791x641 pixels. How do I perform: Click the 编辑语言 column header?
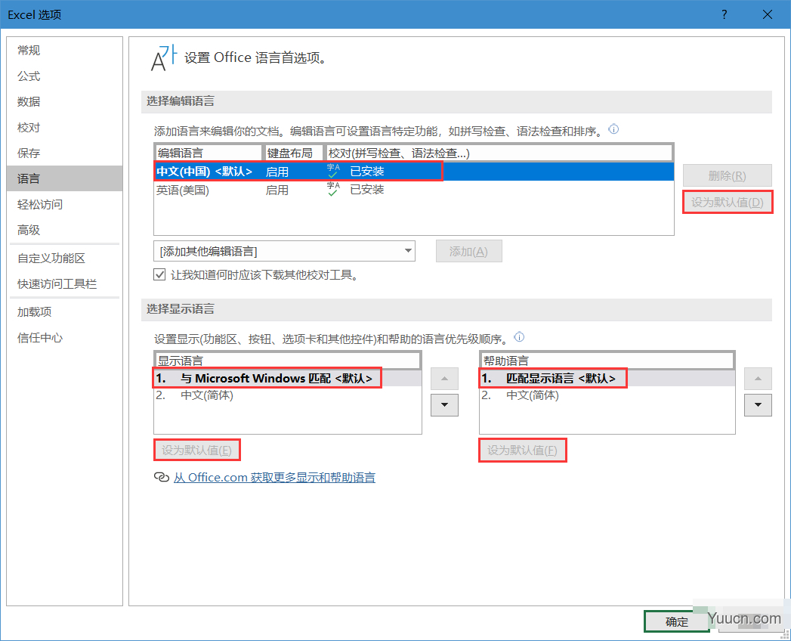point(209,153)
